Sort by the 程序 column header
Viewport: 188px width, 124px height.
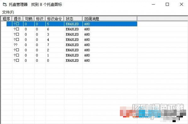[7, 19]
